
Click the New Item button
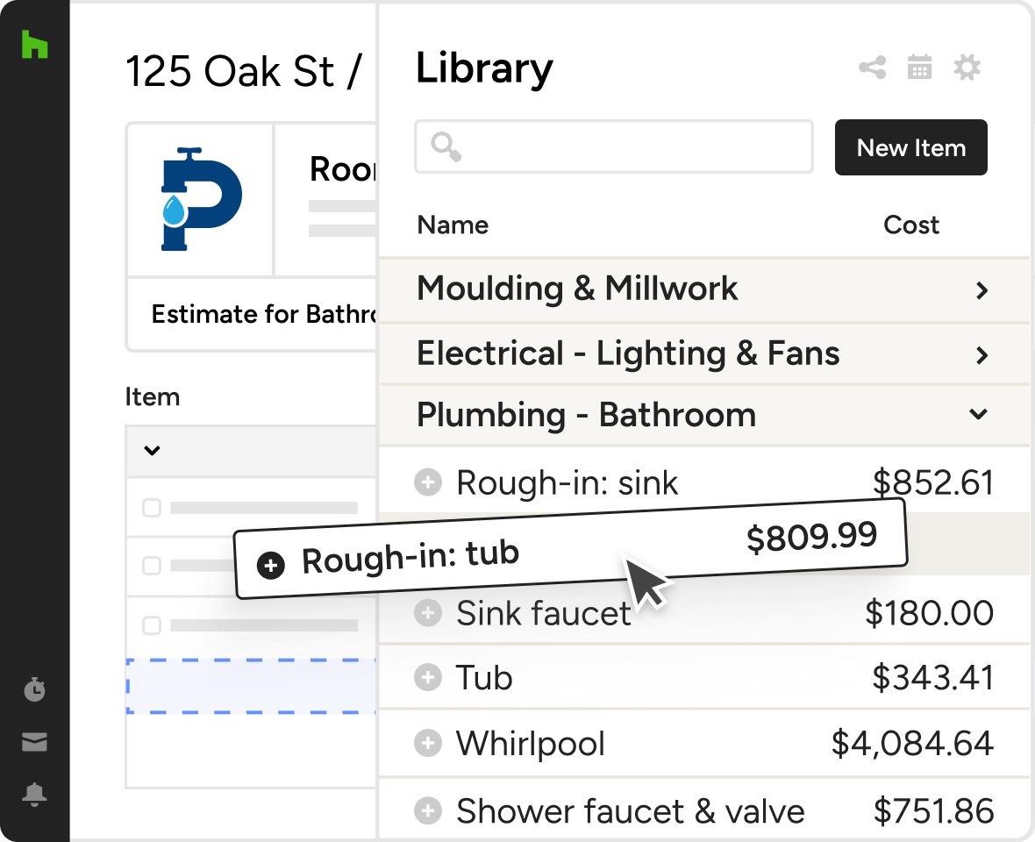(x=910, y=147)
